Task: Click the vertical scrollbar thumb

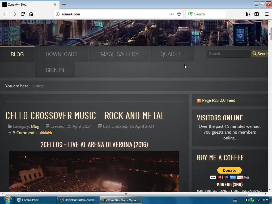Action: [x=270, y=34]
